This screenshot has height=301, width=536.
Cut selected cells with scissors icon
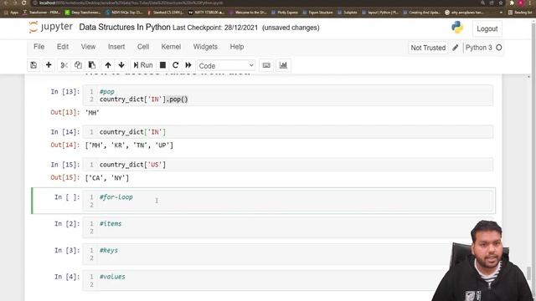coord(64,65)
